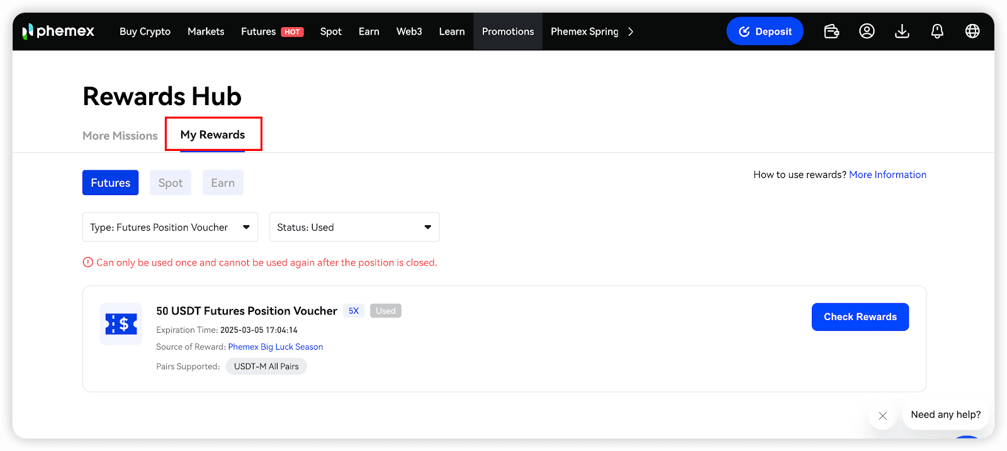Click the 5X leverage badge
This screenshot has height=451, width=1007.
(354, 311)
